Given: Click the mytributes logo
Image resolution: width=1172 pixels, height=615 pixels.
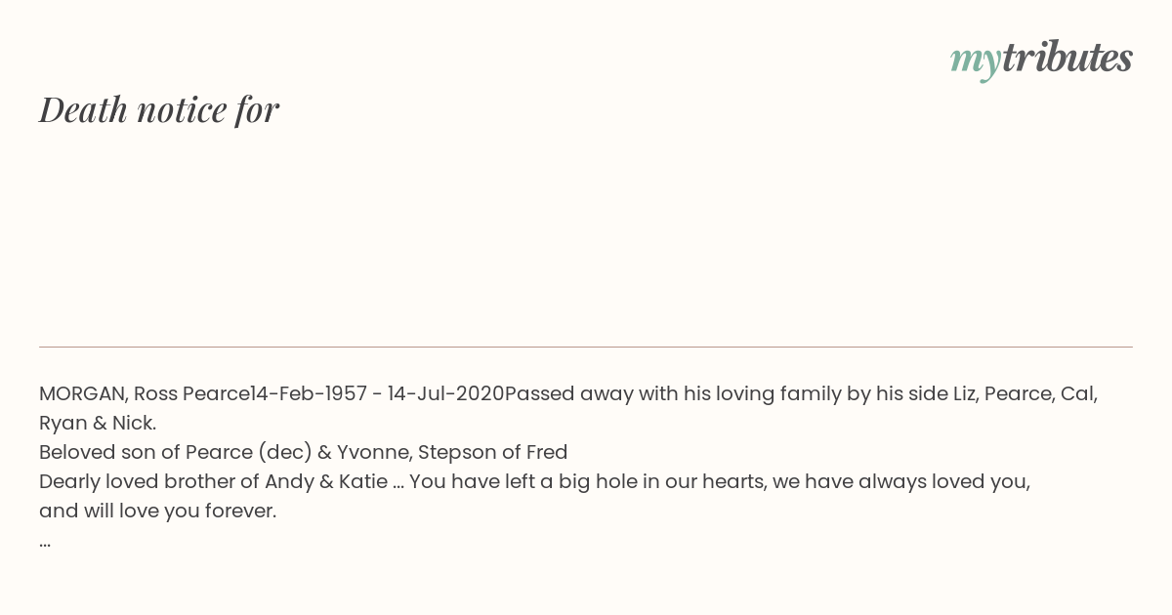Looking at the screenshot, I should coord(1041,60).
